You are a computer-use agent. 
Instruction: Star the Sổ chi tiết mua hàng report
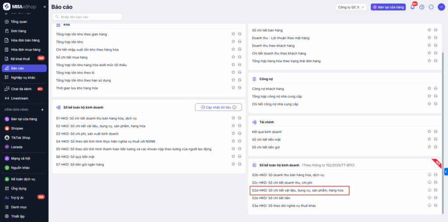point(233,57)
